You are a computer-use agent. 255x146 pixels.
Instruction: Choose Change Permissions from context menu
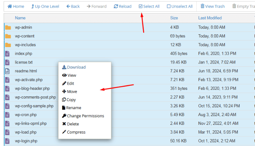pos(83,116)
